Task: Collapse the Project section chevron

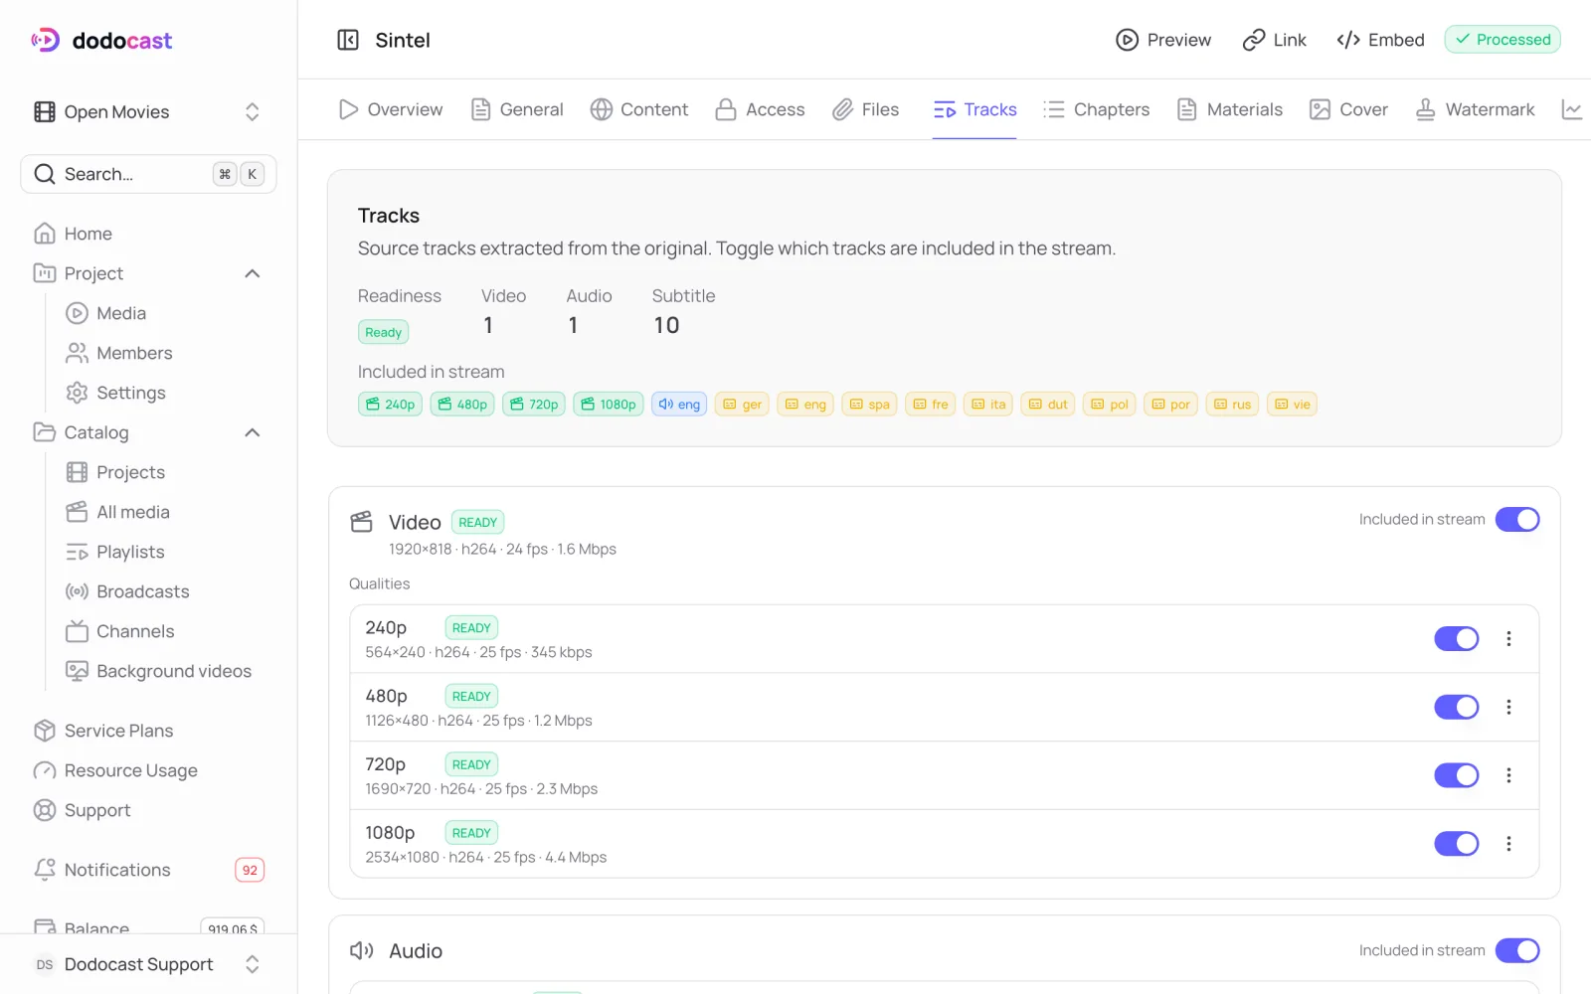Action: [x=253, y=273]
